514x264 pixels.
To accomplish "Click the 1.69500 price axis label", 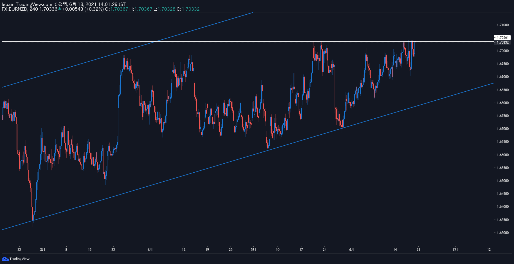I will click(502, 64).
